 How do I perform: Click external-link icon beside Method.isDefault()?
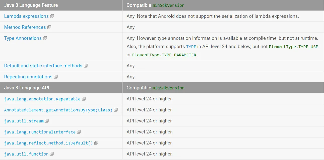[x=96, y=143]
